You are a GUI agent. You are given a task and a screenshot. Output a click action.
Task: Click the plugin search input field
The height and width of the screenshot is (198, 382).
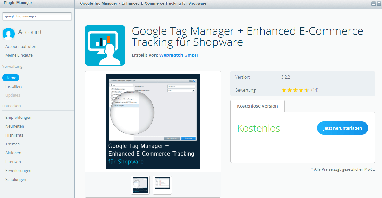coord(37,16)
